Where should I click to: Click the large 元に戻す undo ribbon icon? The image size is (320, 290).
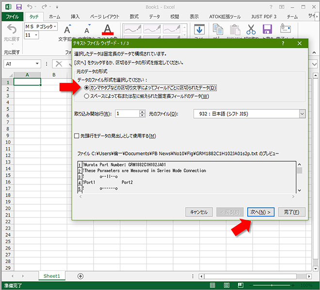(12, 29)
